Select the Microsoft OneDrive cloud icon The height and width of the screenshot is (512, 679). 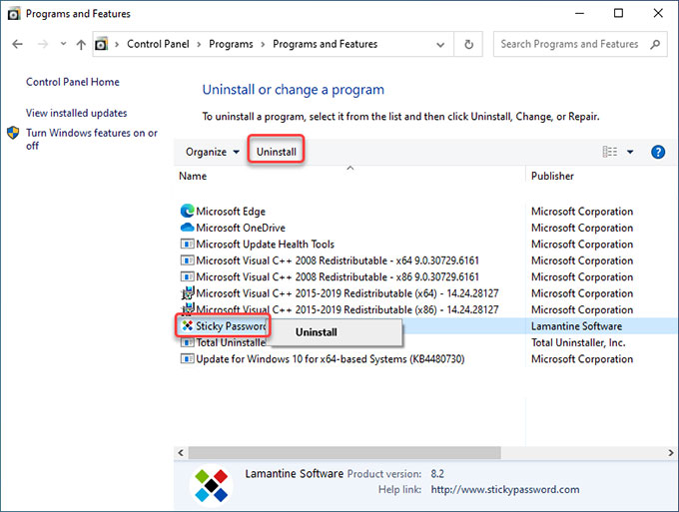point(187,228)
